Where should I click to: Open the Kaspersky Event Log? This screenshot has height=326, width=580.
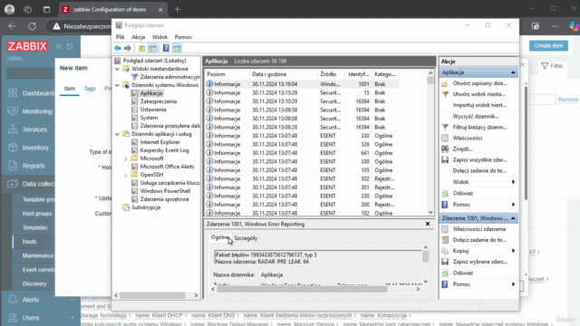coord(165,150)
